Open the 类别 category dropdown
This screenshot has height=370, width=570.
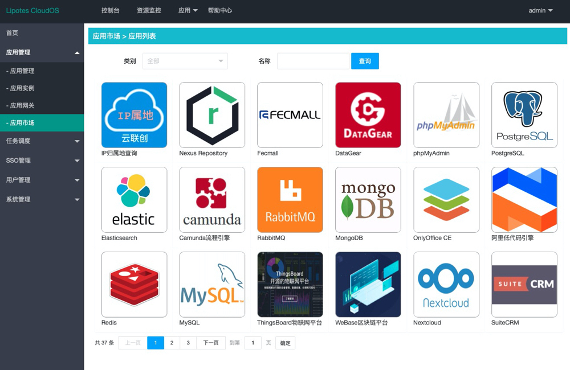tap(185, 61)
